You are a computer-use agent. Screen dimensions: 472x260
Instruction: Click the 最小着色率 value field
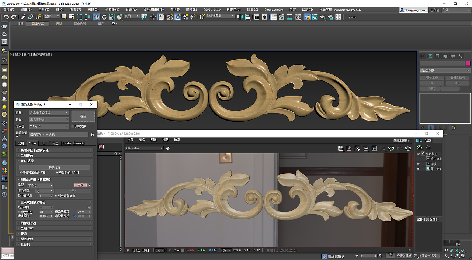click(46, 196)
